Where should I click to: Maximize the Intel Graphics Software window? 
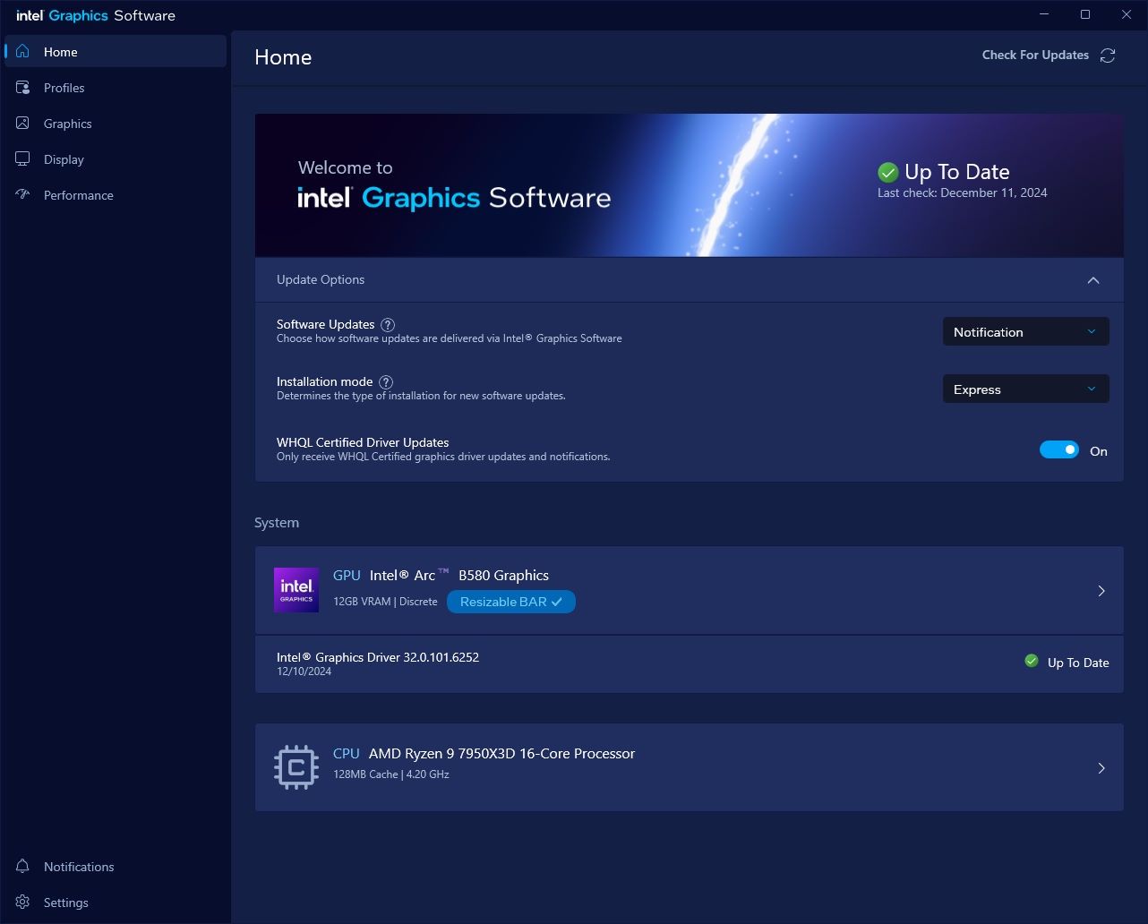1085,14
